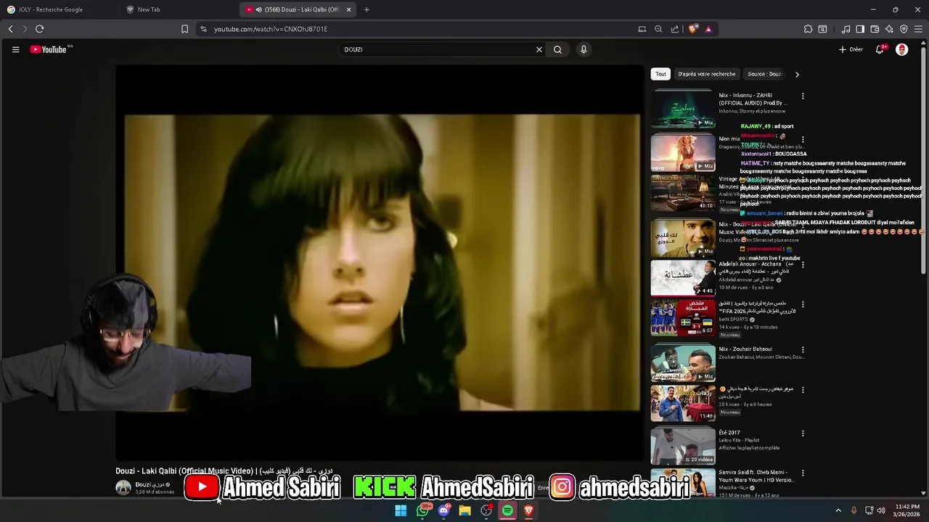
Task: Clear the DOUZI search text with the X
Action: [x=539, y=49]
